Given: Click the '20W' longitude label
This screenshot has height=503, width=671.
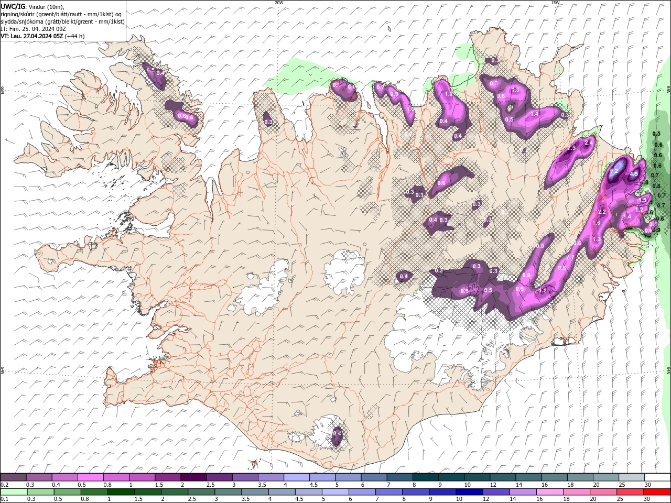Looking at the screenshot, I should coord(279,3).
